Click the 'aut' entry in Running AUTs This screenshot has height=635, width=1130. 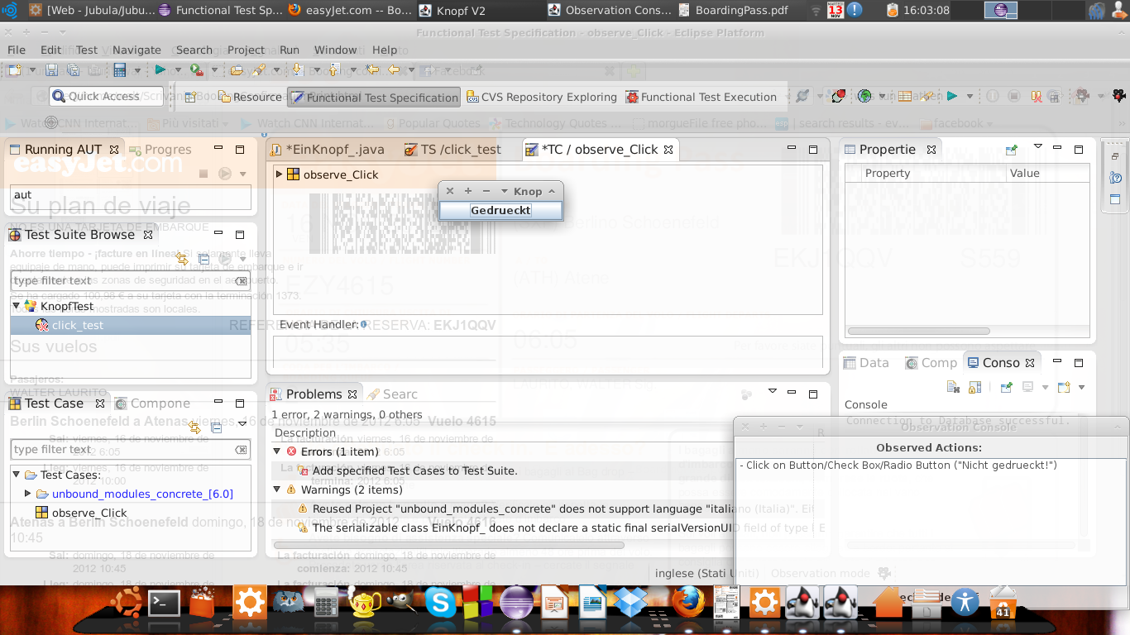130,196
